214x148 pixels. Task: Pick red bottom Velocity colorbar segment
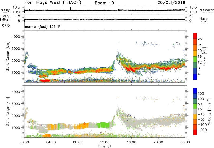pos(195,132)
